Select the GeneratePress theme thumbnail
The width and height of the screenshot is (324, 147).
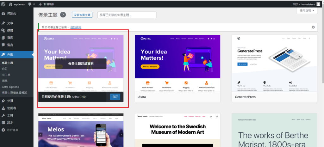click(274, 63)
